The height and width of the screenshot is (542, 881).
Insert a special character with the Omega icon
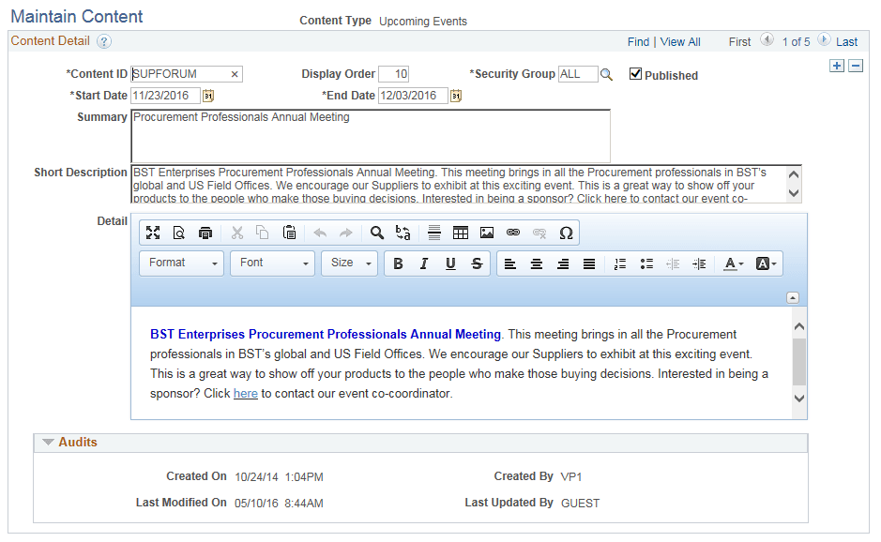(565, 232)
